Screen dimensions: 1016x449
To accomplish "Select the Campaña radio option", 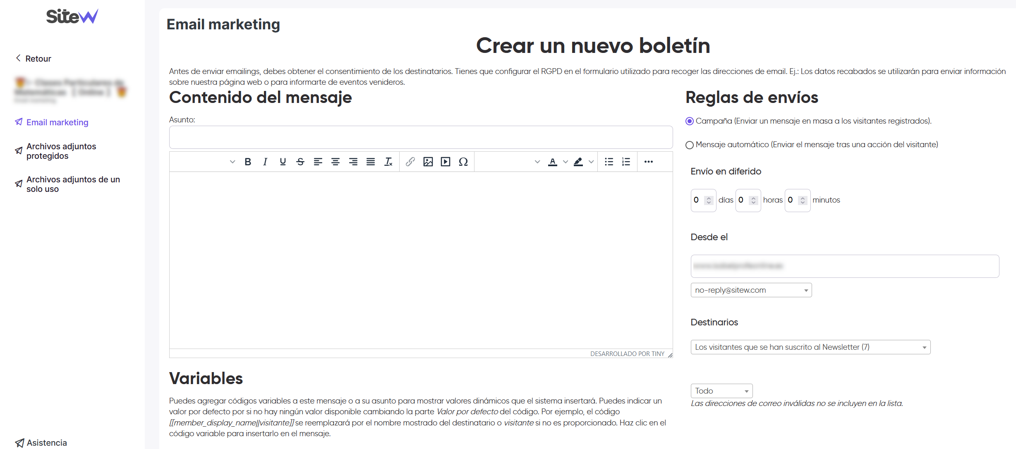I will click(689, 121).
